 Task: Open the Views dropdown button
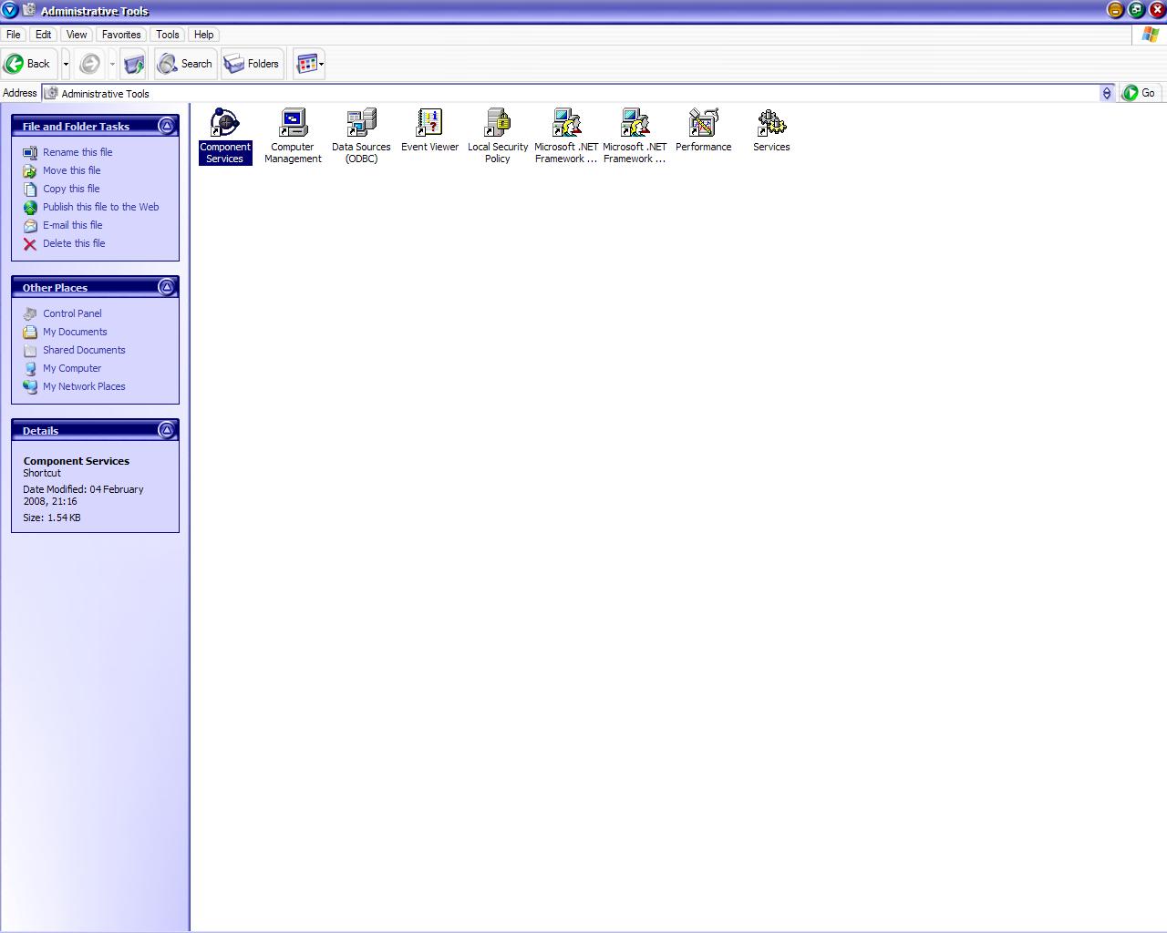pos(309,64)
